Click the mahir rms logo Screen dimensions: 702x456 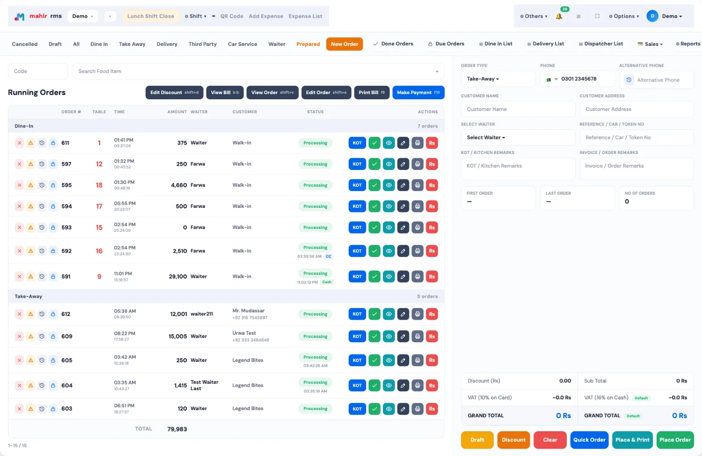tap(38, 16)
